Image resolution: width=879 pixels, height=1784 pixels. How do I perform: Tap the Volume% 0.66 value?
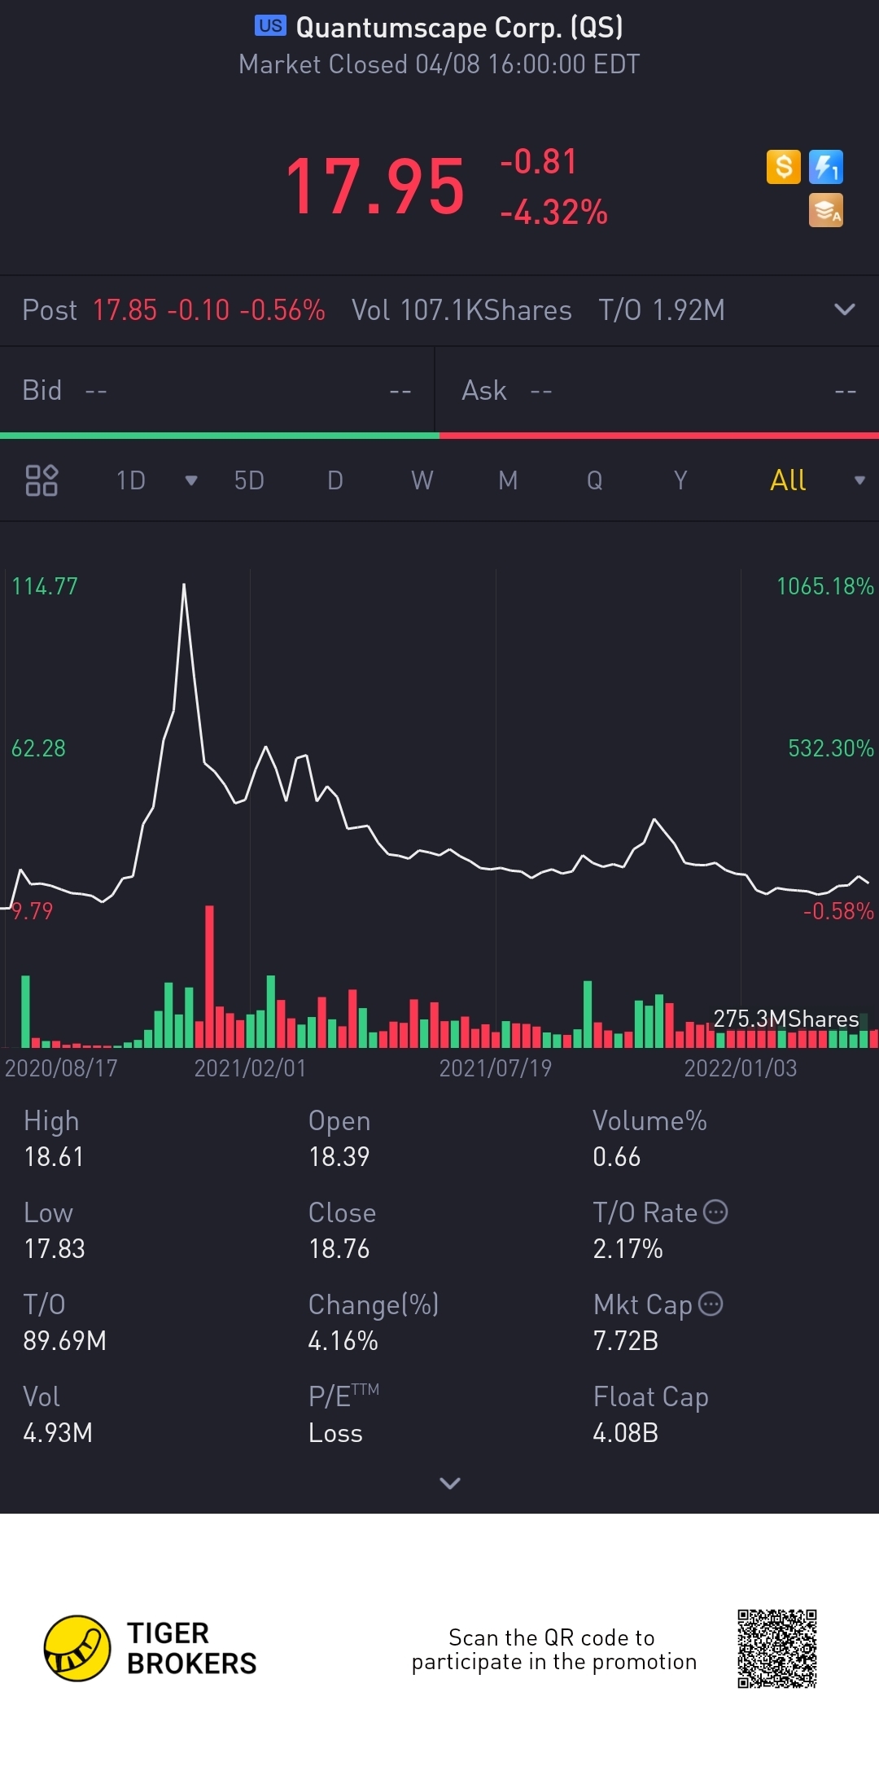617,1156
